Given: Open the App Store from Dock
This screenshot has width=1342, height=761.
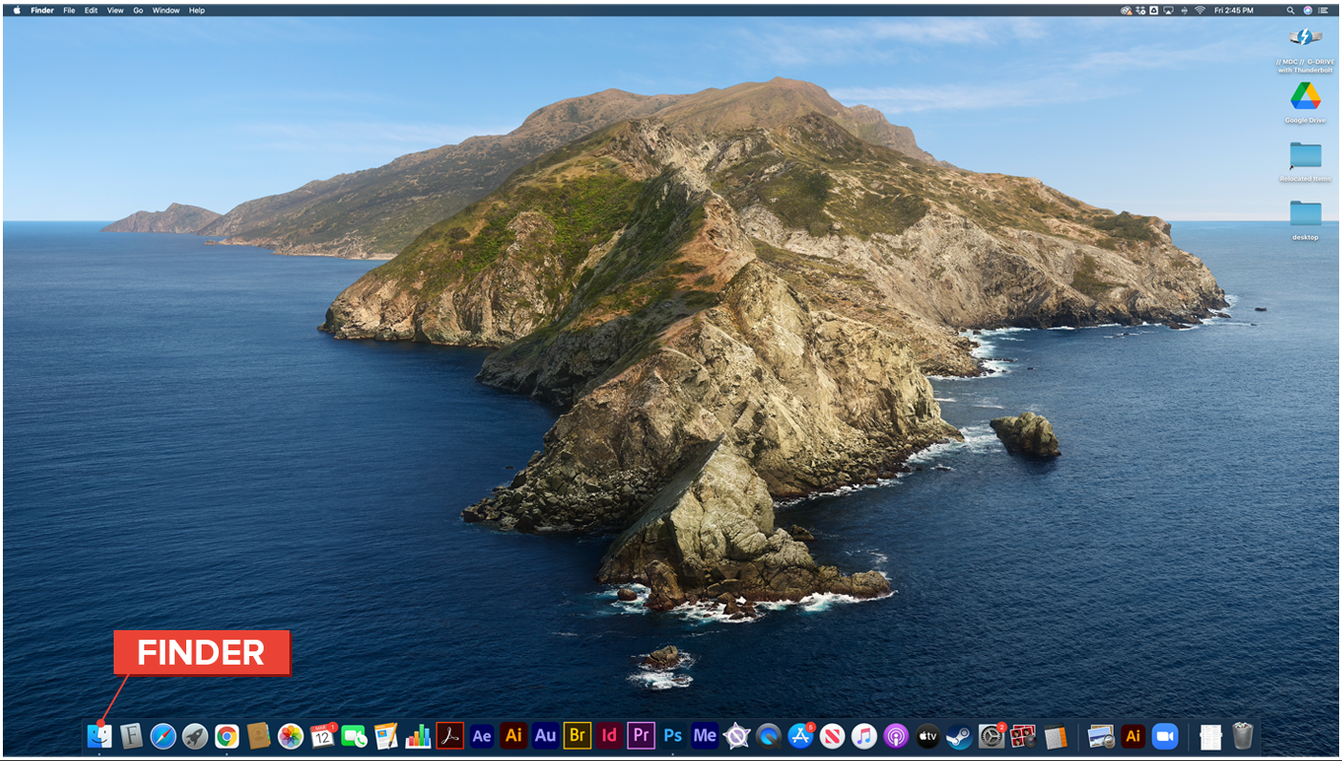Looking at the screenshot, I should click(x=800, y=736).
